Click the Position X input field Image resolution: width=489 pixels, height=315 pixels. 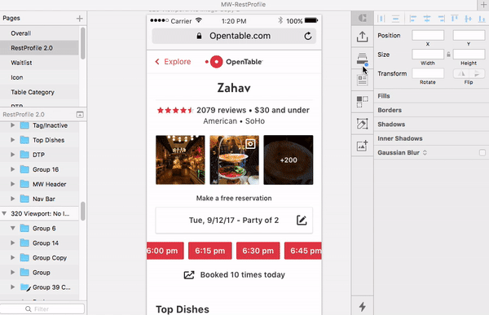click(x=428, y=35)
